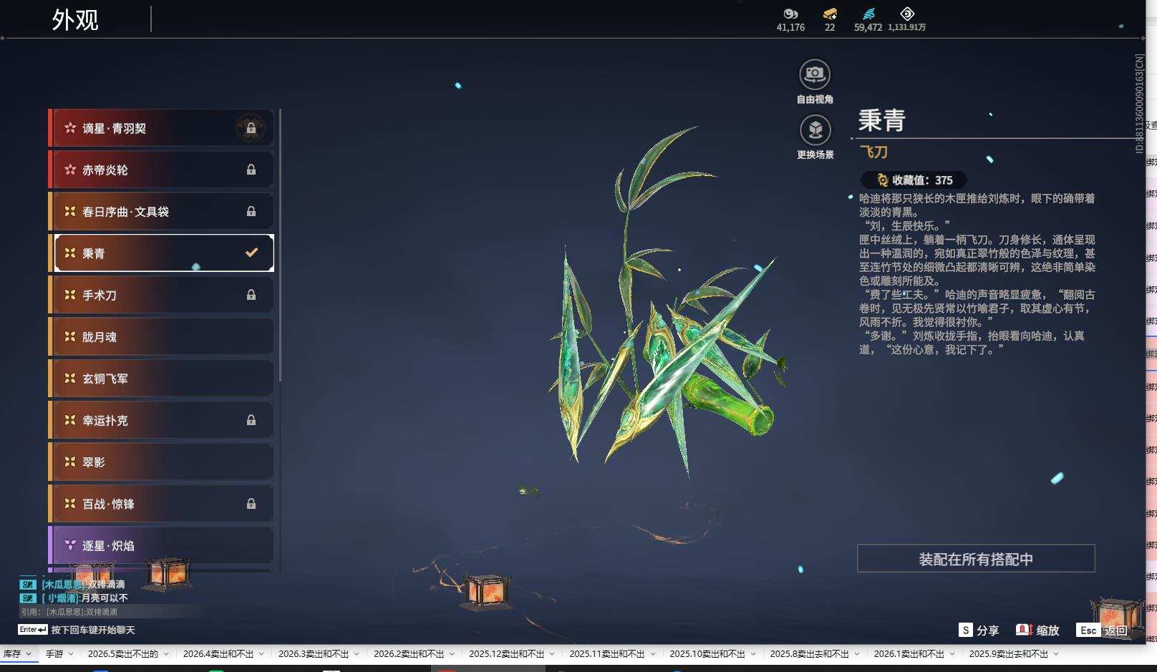This screenshot has width=1157, height=672.
Task: Click the chat channel icon beside 木瓜思思
Action: 28,585
